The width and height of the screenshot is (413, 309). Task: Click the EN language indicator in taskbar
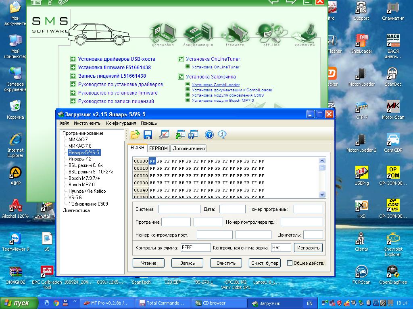pyautogui.click(x=310, y=303)
